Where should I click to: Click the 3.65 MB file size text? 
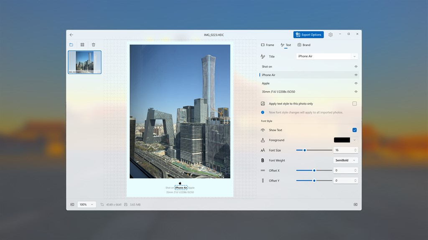pos(135,204)
